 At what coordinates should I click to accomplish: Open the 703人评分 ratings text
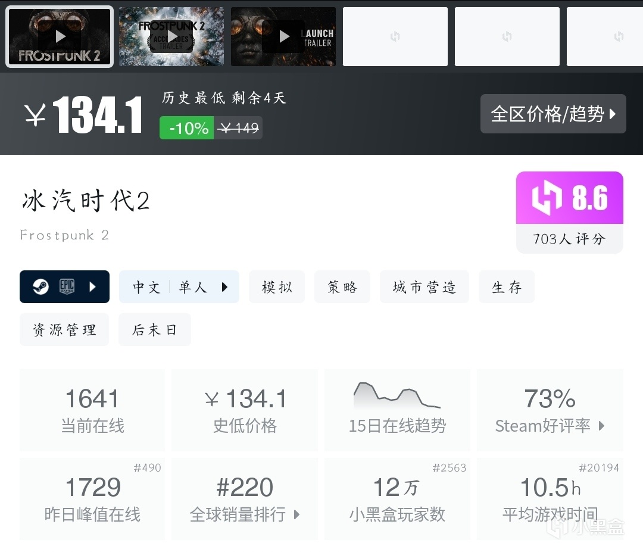(x=569, y=239)
